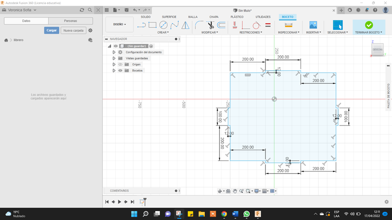Viewport: 392px width, 220px height.
Task: Expand the Vistas guardadas tree node
Action: click(x=114, y=58)
